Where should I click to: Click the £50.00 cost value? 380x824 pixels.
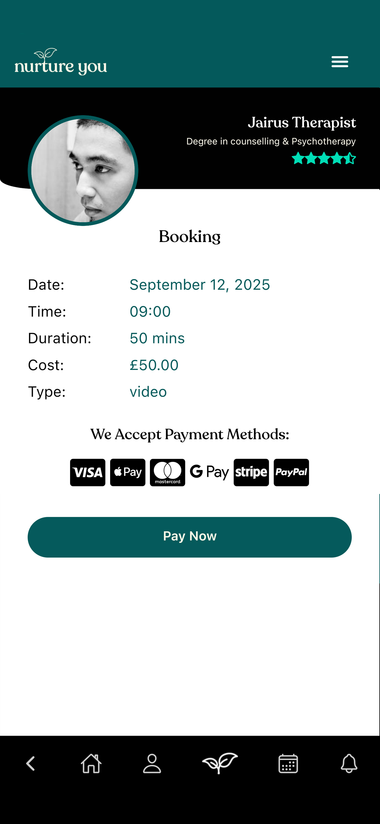tap(154, 365)
